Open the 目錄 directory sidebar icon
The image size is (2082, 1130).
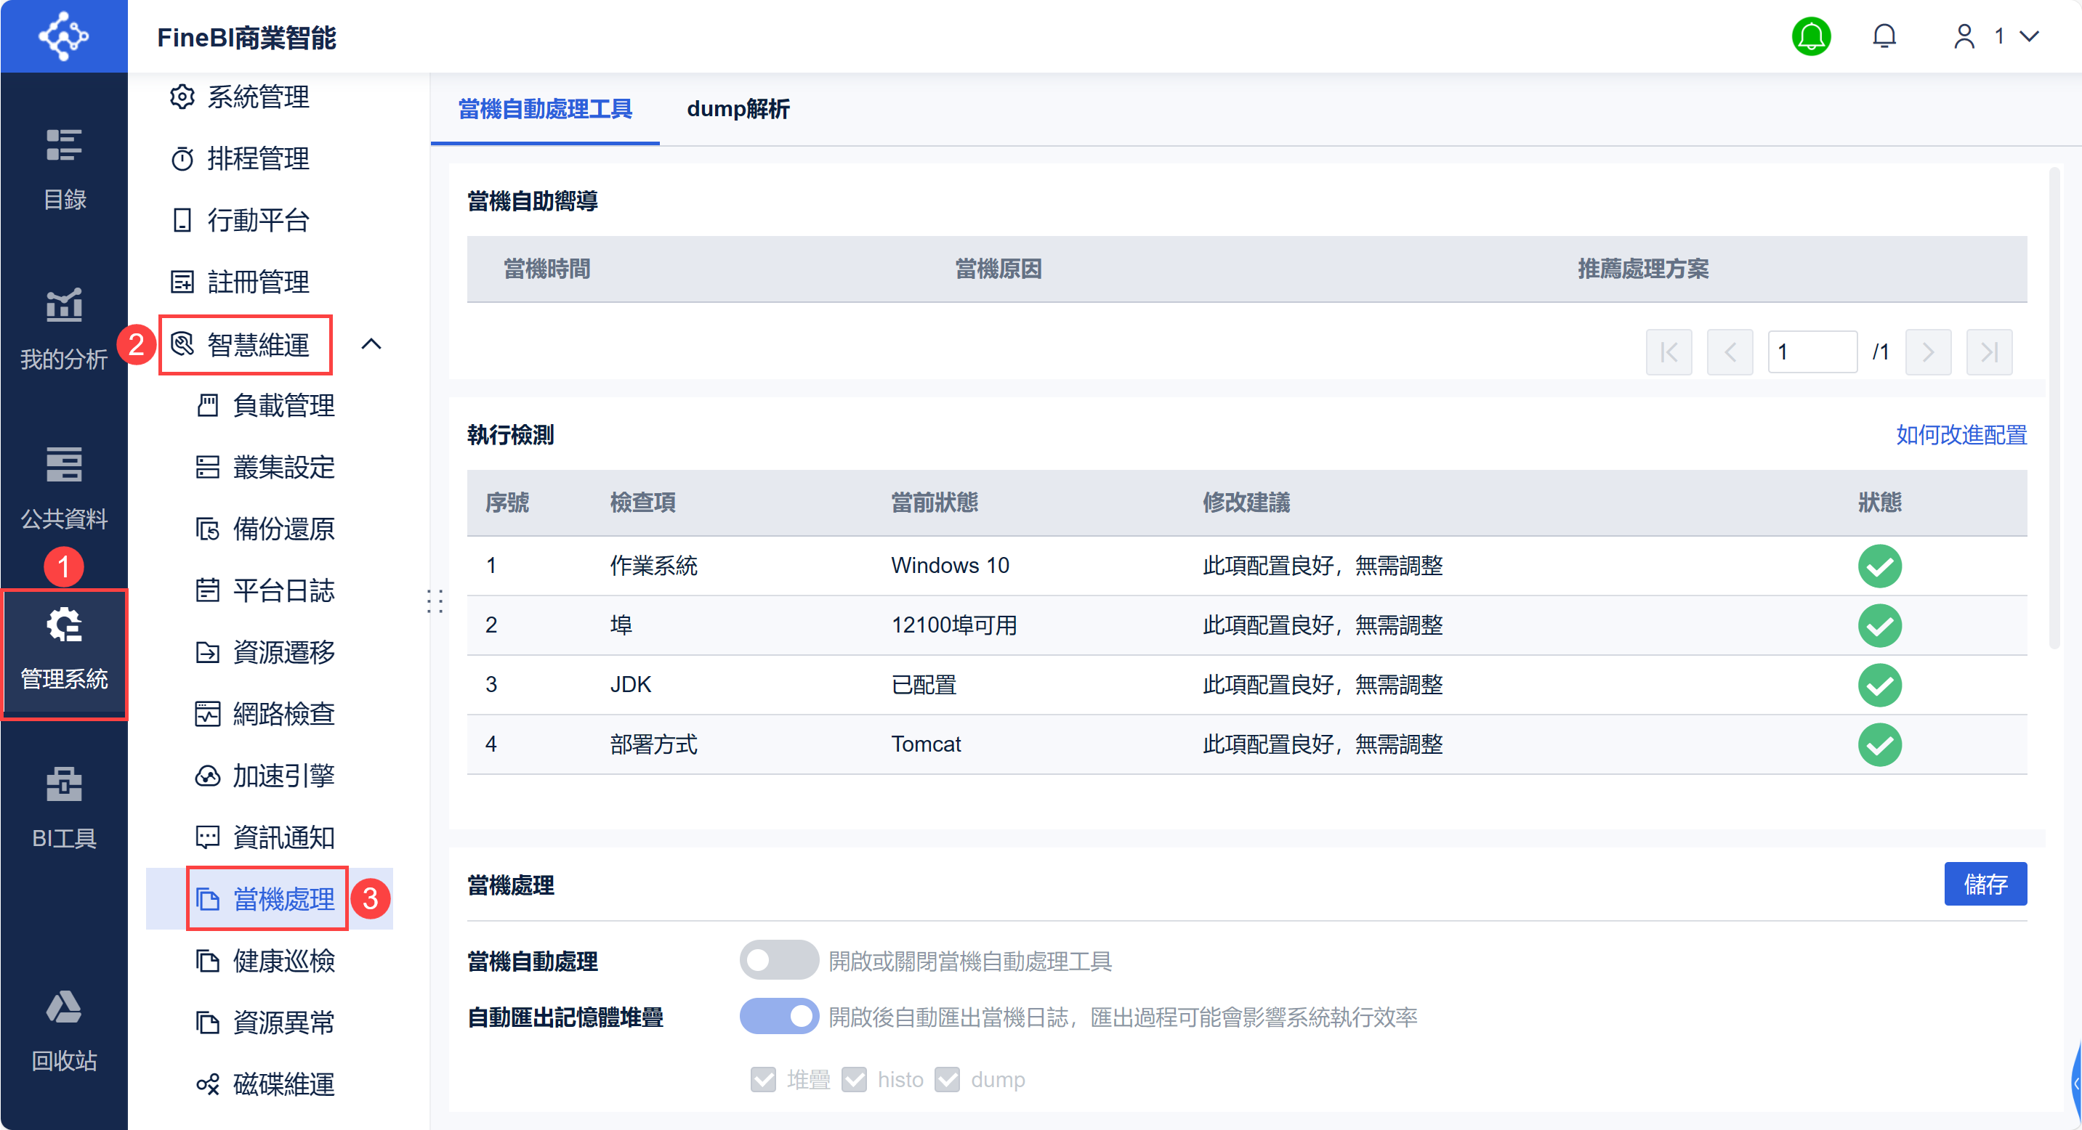pos(63,146)
